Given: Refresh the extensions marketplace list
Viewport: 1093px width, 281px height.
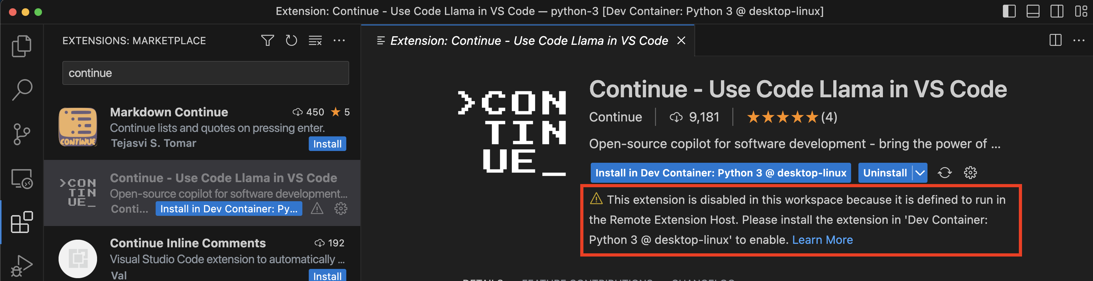Looking at the screenshot, I should point(292,40).
